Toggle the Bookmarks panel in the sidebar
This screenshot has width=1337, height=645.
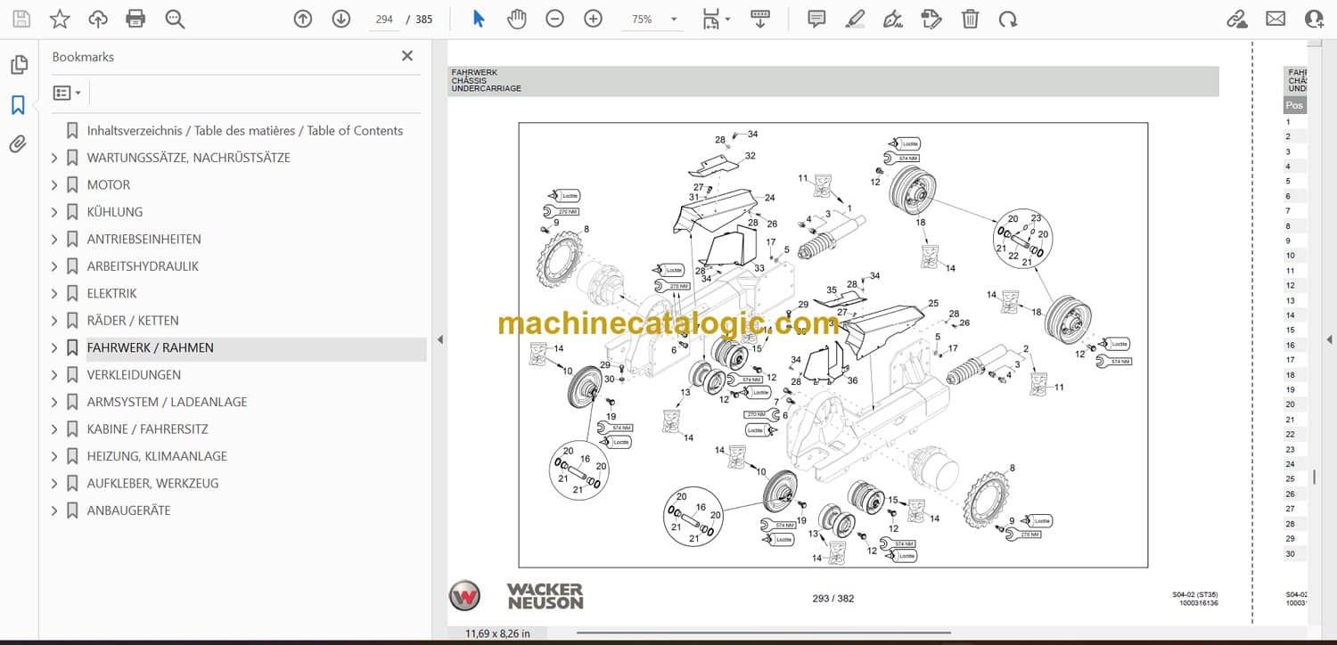(18, 105)
